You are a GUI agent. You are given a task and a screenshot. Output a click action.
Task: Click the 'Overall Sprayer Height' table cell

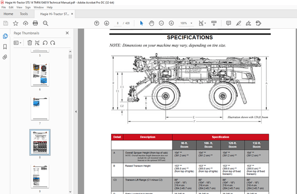point(148,157)
